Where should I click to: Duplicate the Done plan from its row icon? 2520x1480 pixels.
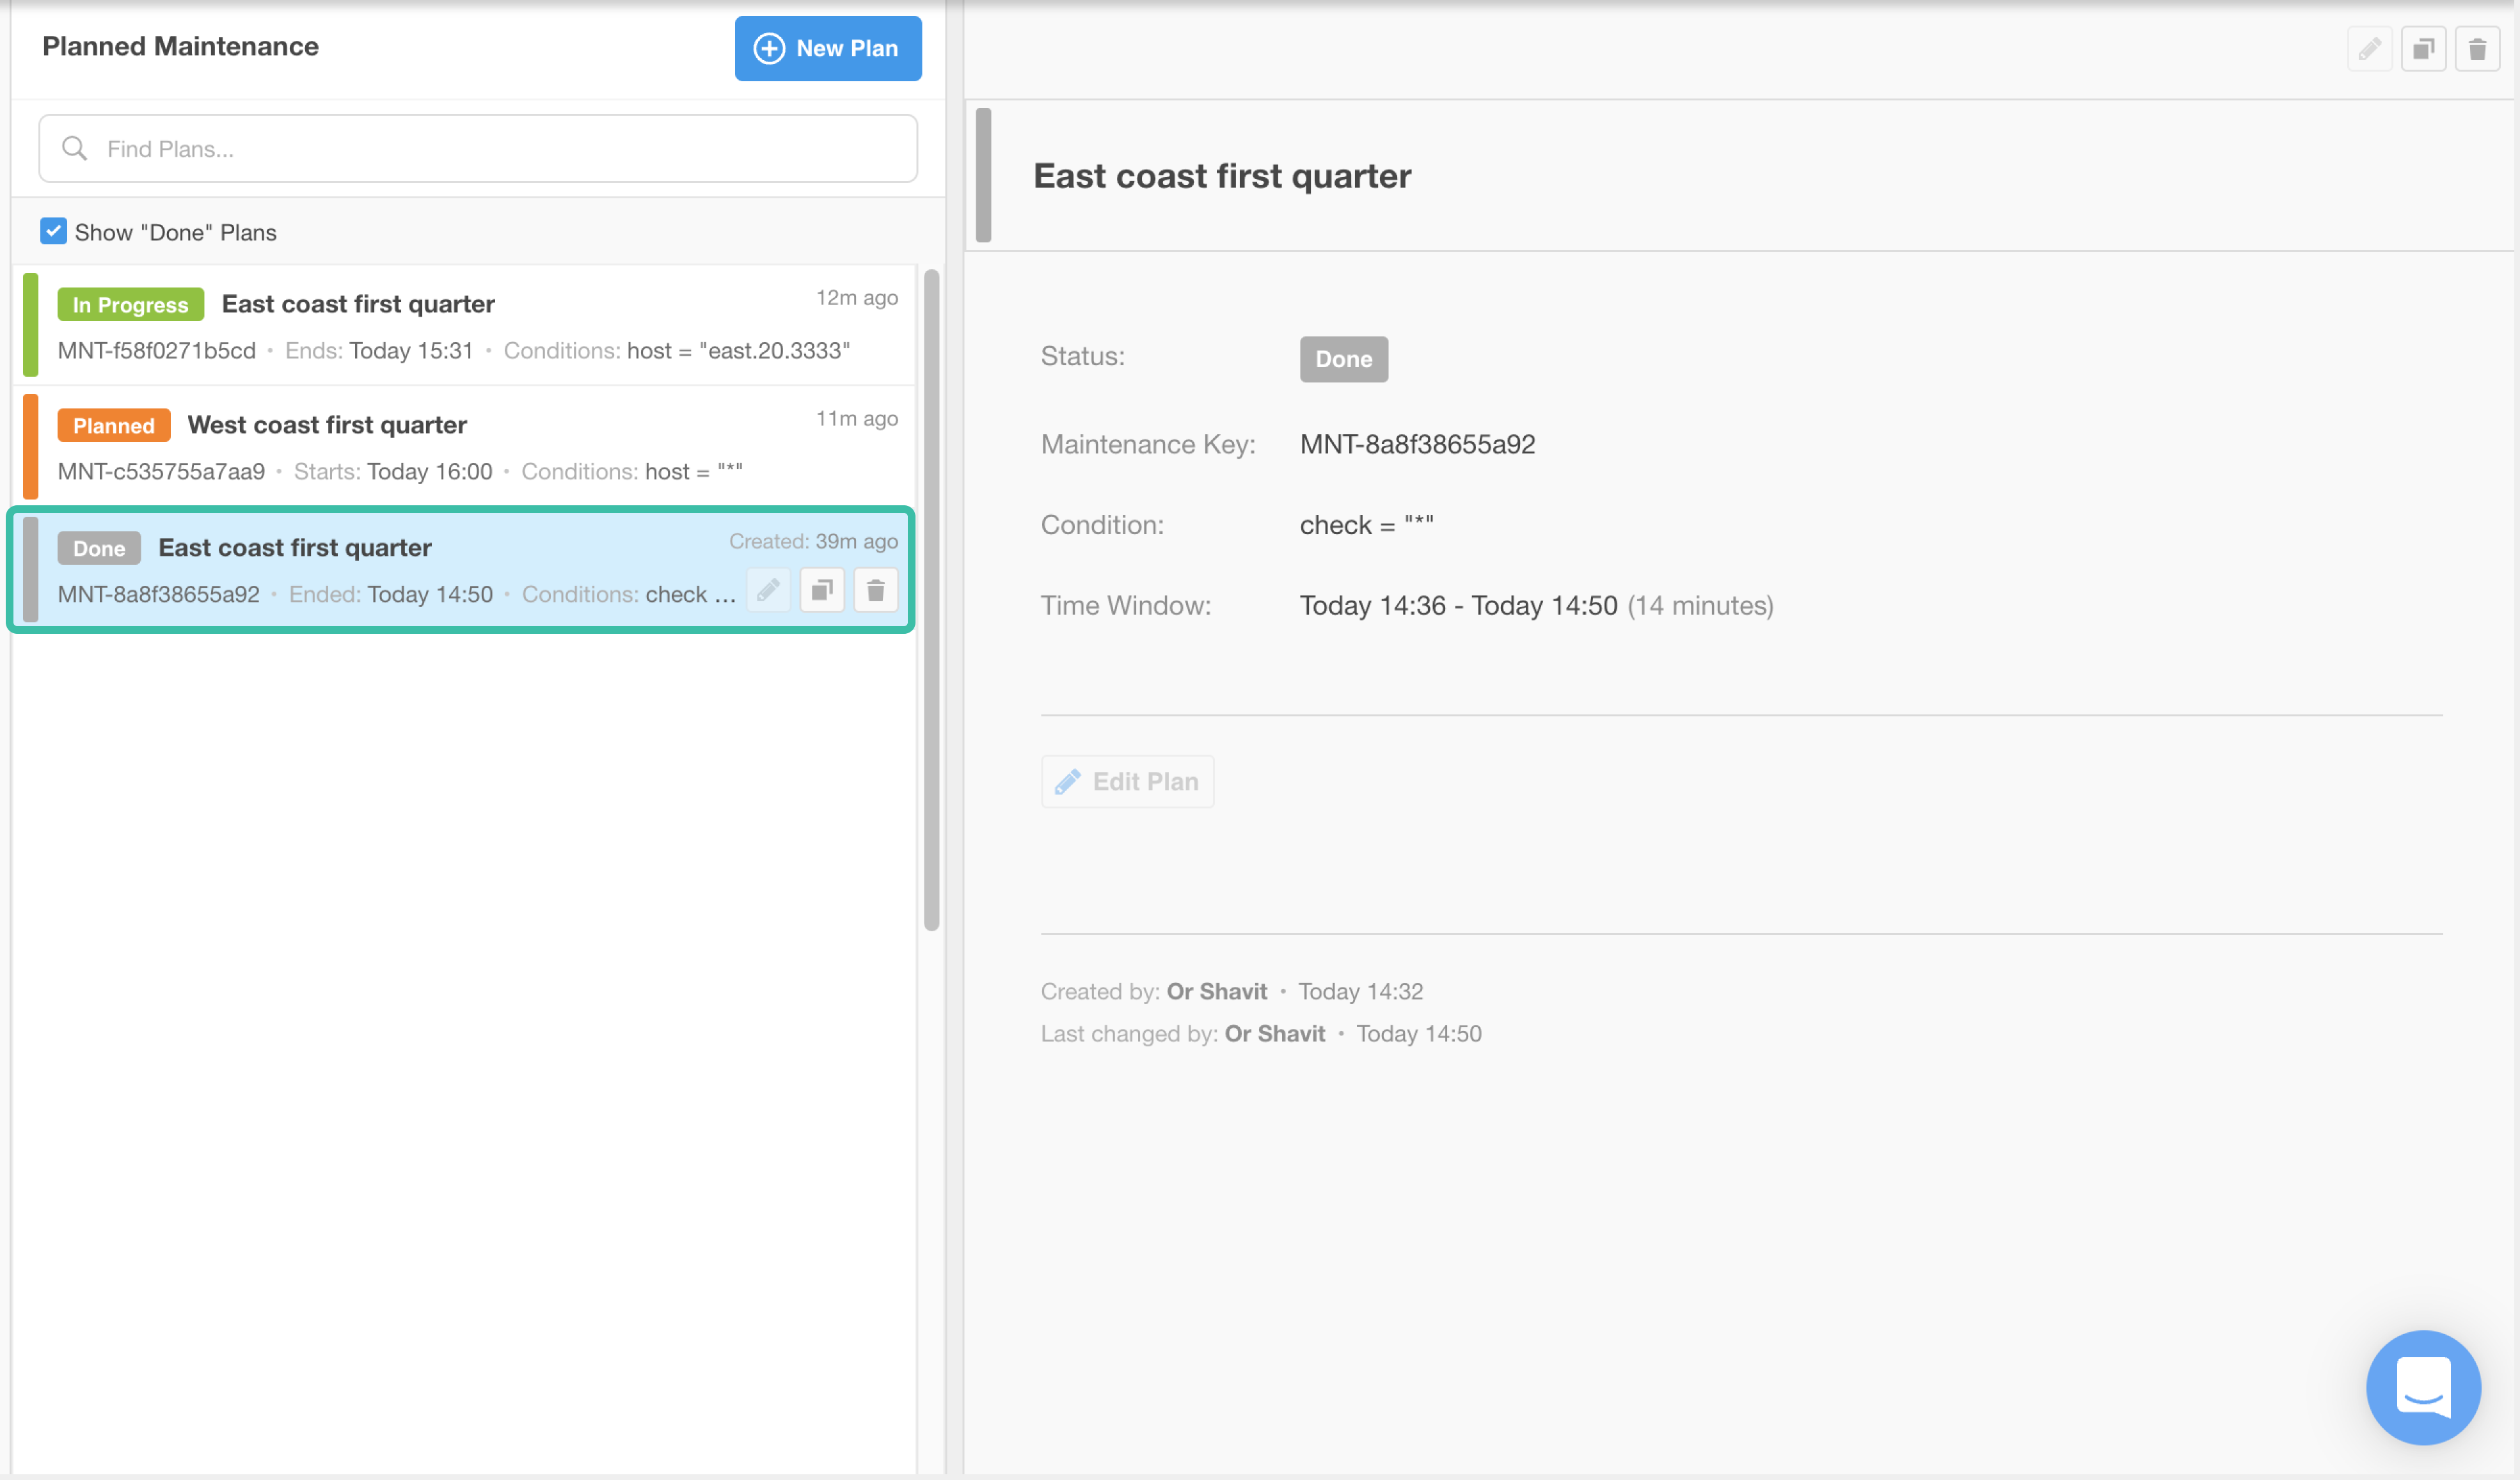(x=822, y=590)
